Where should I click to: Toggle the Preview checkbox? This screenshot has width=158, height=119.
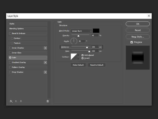(132, 42)
